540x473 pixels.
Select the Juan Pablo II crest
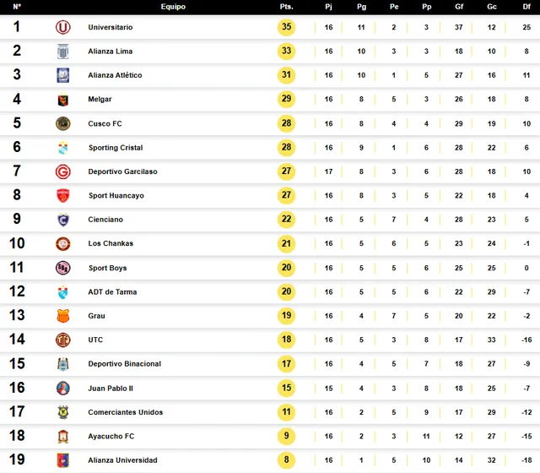pyautogui.click(x=63, y=389)
